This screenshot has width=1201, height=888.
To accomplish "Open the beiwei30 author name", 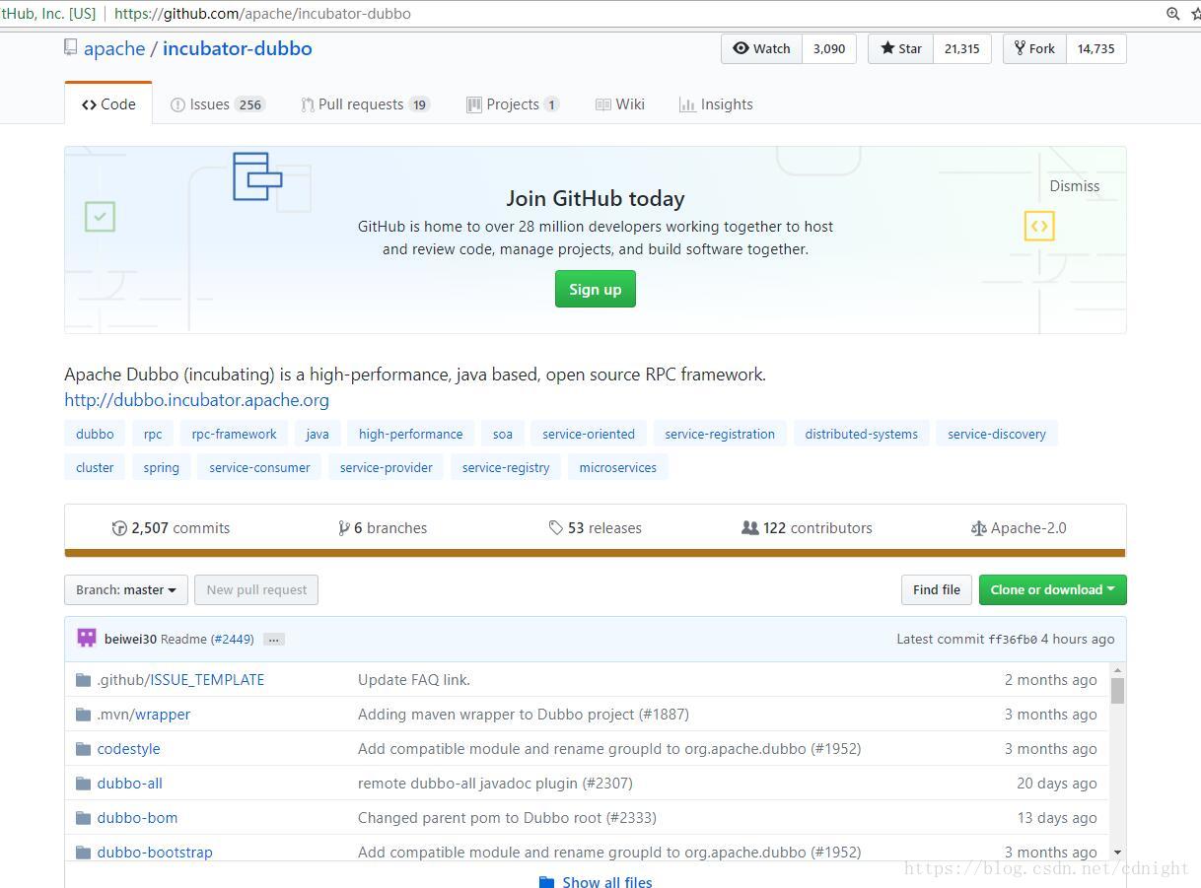I will click(x=130, y=639).
